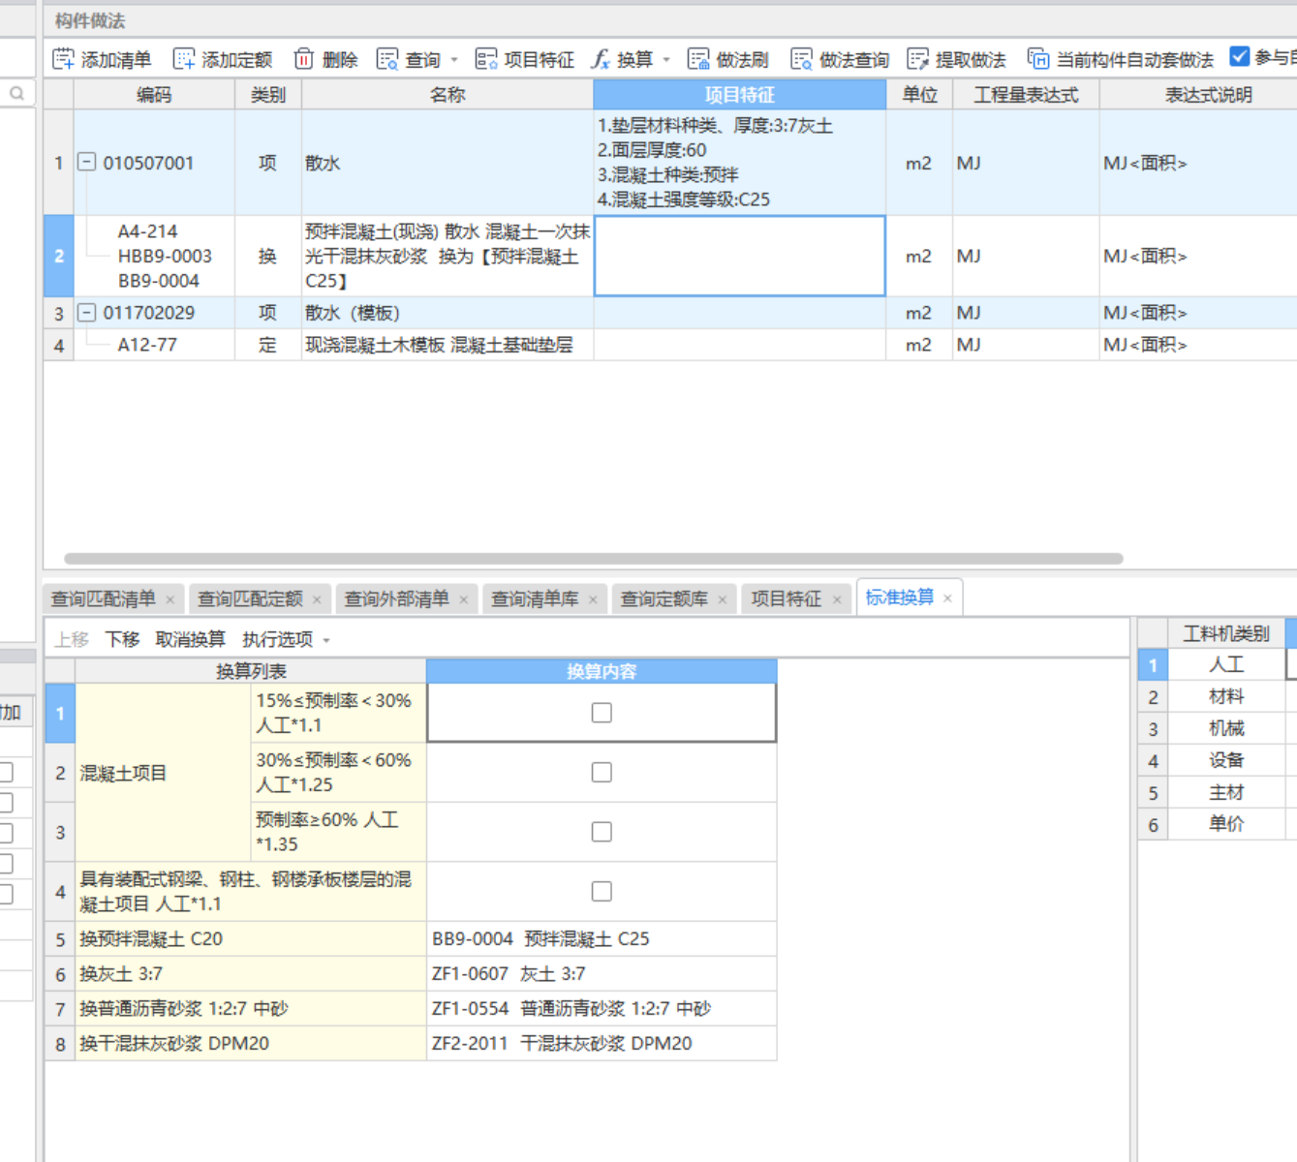Click the 编码 column header

coord(154,94)
